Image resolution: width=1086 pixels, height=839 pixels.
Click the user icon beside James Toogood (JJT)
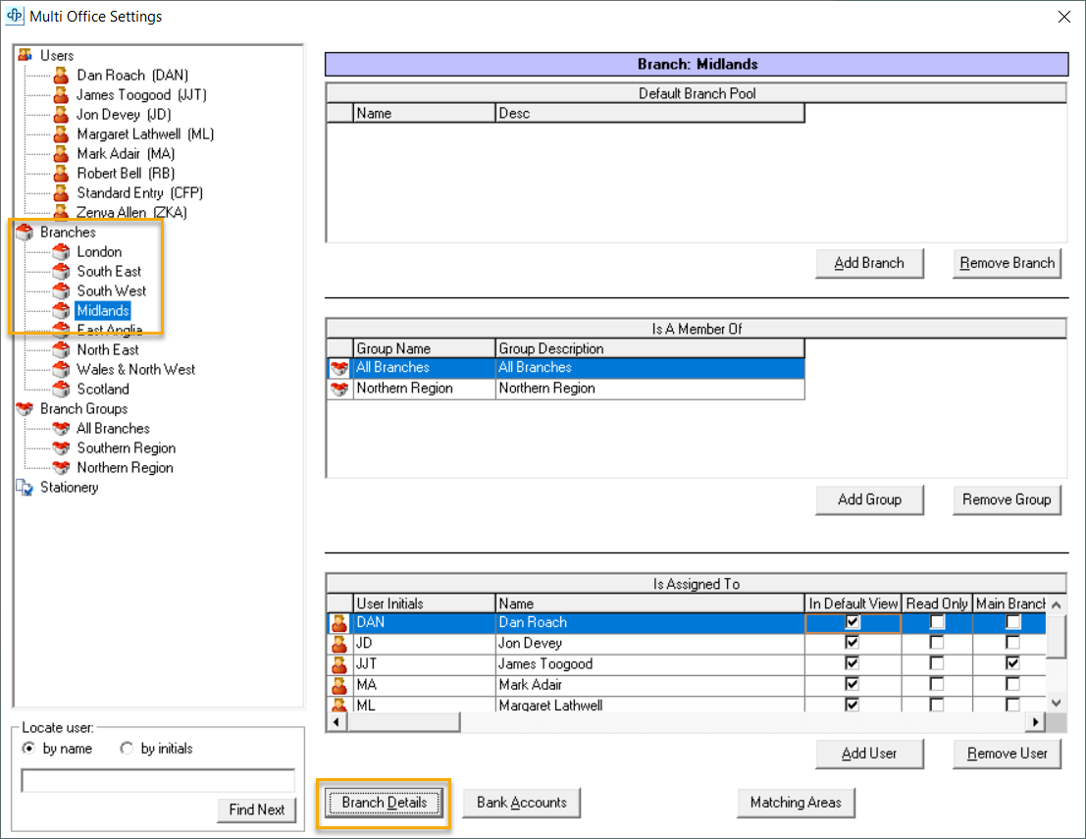(61, 94)
